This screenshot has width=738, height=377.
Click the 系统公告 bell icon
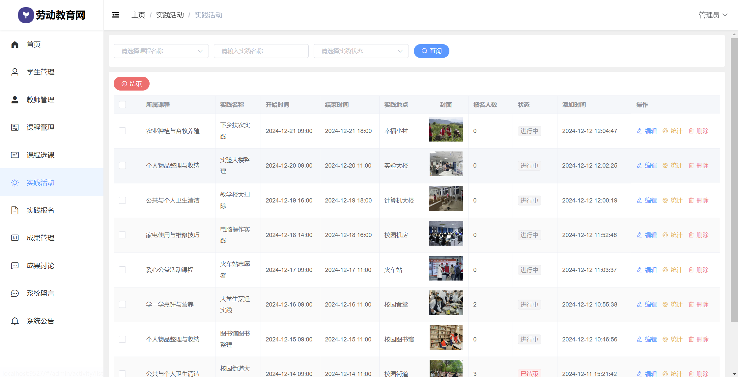(15, 321)
